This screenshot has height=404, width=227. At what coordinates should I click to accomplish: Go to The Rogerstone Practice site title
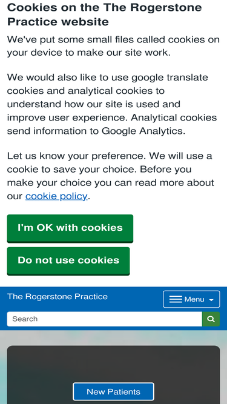point(58,297)
